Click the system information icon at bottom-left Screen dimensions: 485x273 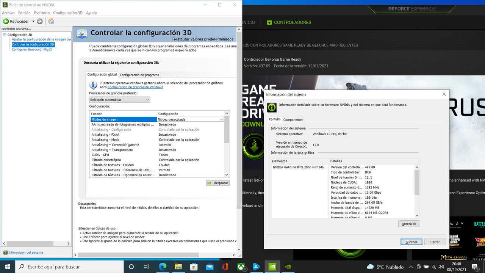[x=5, y=252]
